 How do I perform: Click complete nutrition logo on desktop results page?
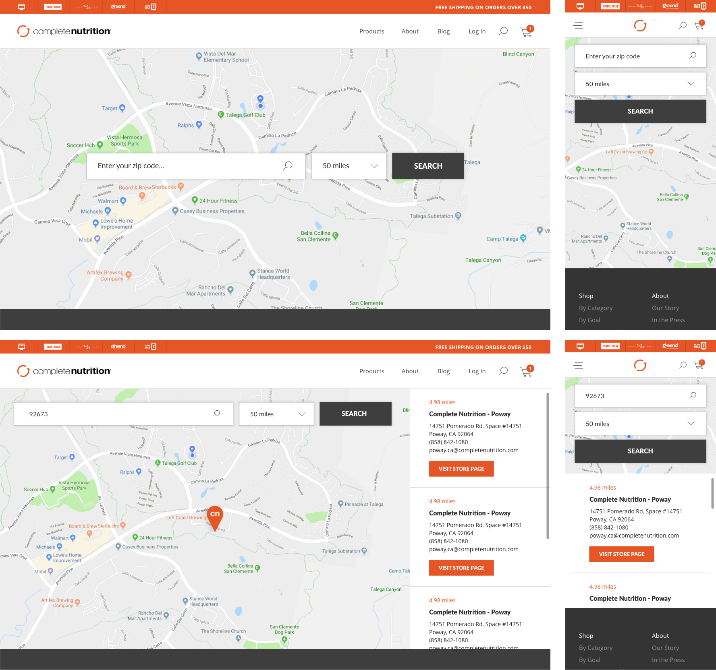(64, 371)
